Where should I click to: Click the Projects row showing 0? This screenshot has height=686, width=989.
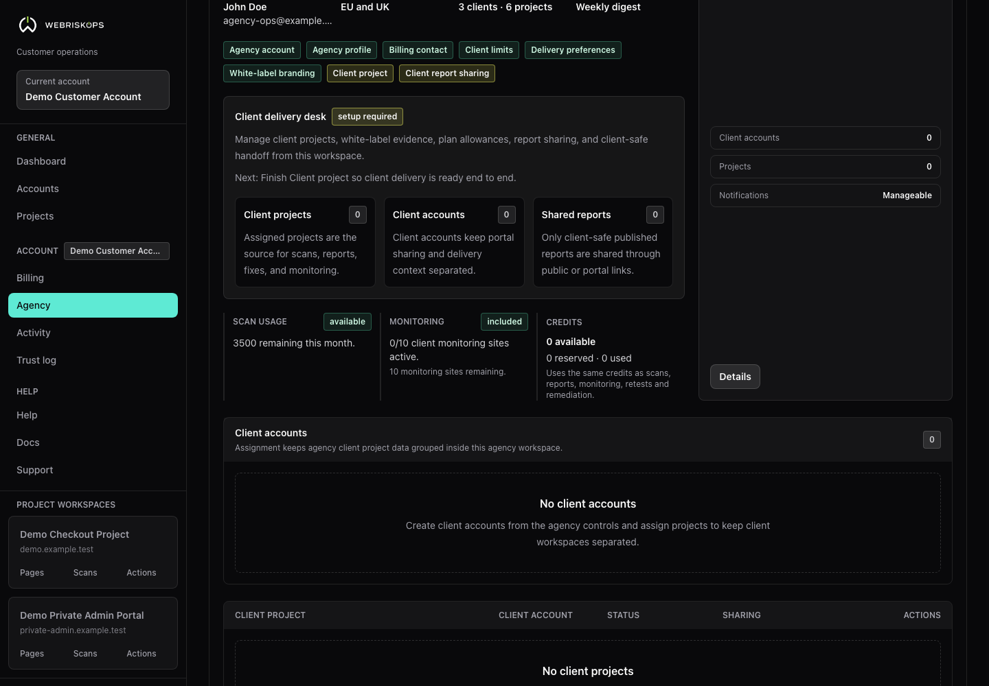(826, 167)
